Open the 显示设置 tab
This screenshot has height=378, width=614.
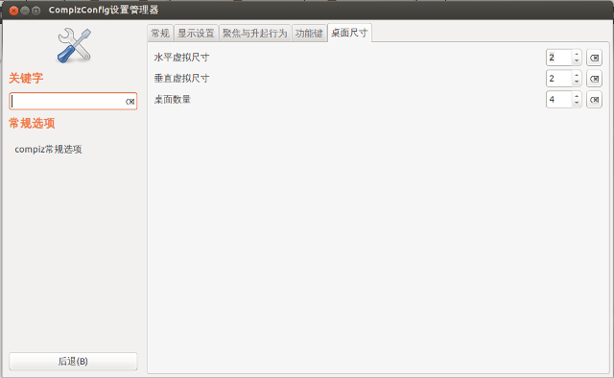tap(196, 34)
